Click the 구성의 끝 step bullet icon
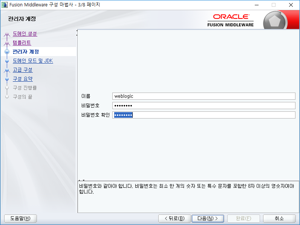300x225 pixels. 7,97
